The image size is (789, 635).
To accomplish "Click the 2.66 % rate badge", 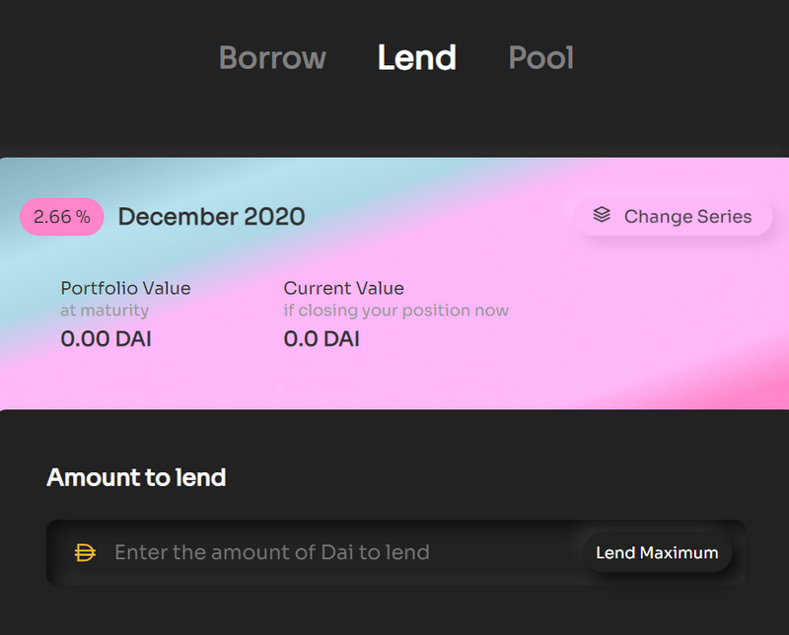I will tap(61, 217).
